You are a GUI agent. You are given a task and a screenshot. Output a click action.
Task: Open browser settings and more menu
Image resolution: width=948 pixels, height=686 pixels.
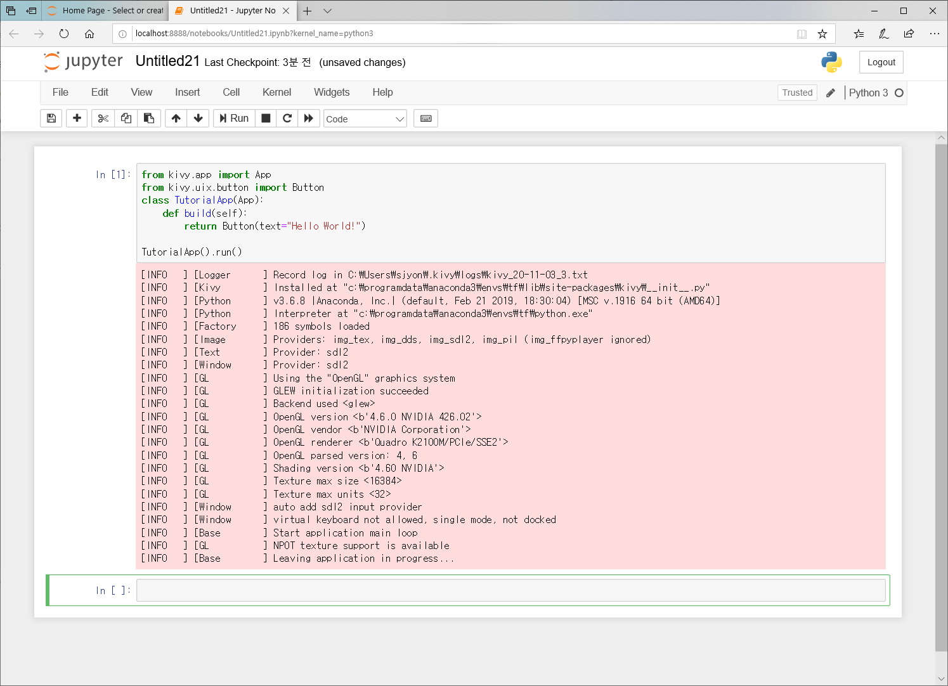point(934,34)
